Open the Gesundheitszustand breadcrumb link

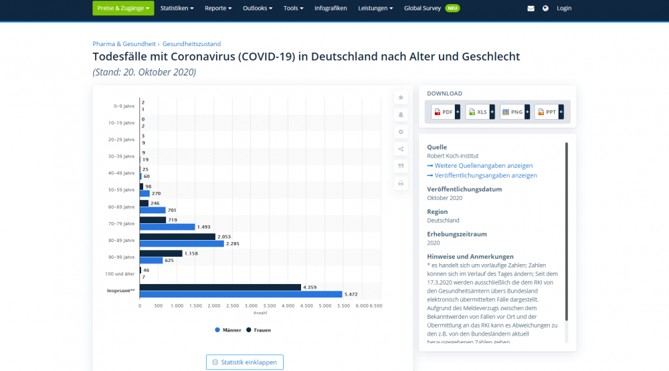coord(191,44)
